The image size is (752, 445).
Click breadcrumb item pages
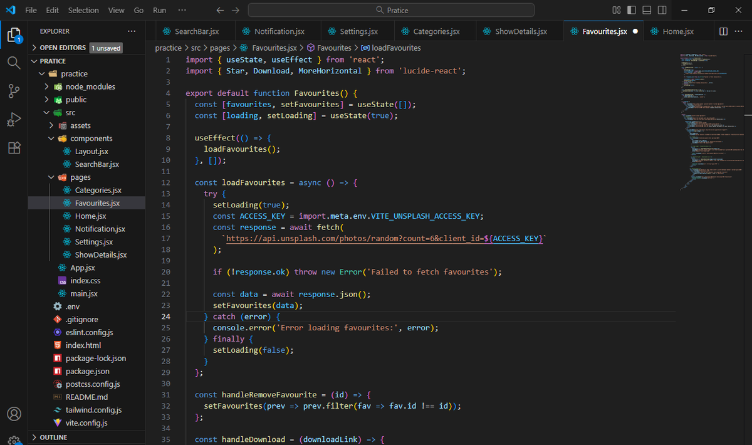tap(220, 48)
